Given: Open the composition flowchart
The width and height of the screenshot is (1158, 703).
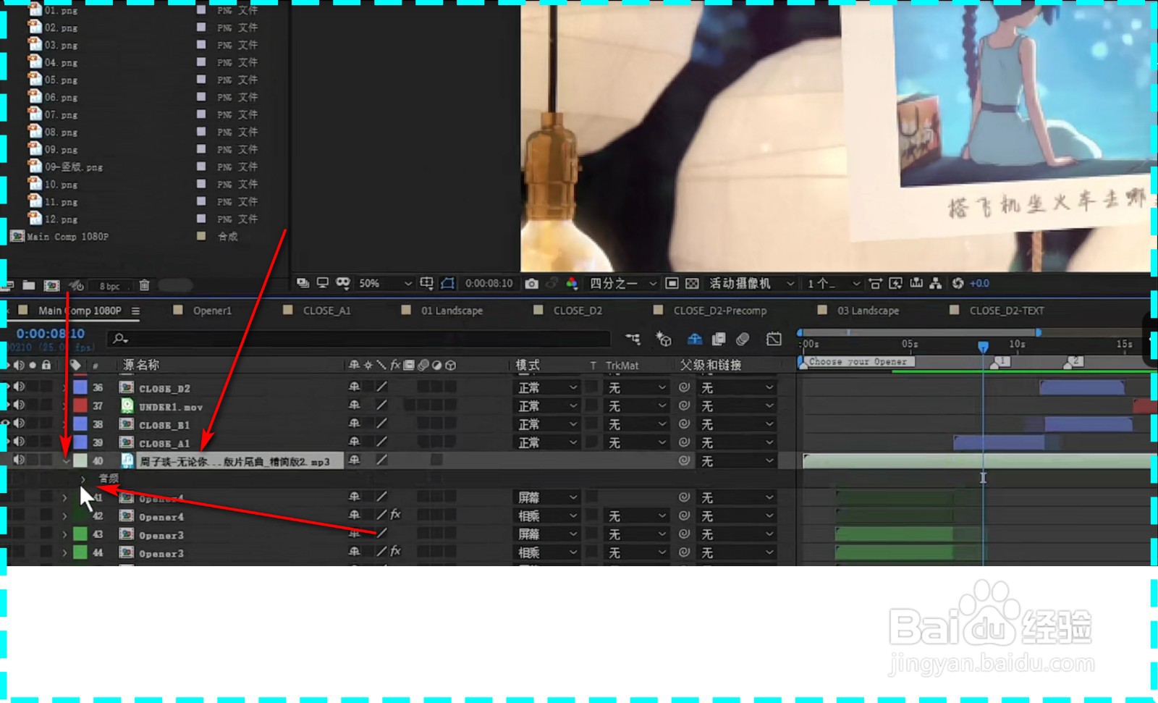Looking at the screenshot, I should tap(936, 283).
